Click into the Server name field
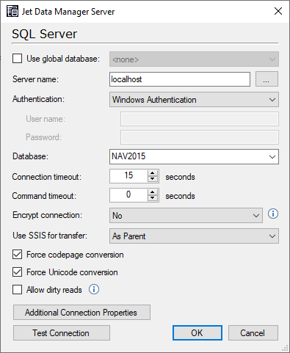This screenshot has height=353, width=290. click(180, 79)
